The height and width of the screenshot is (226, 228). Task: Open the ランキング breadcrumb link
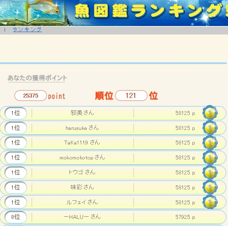click(x=27, y=30)
